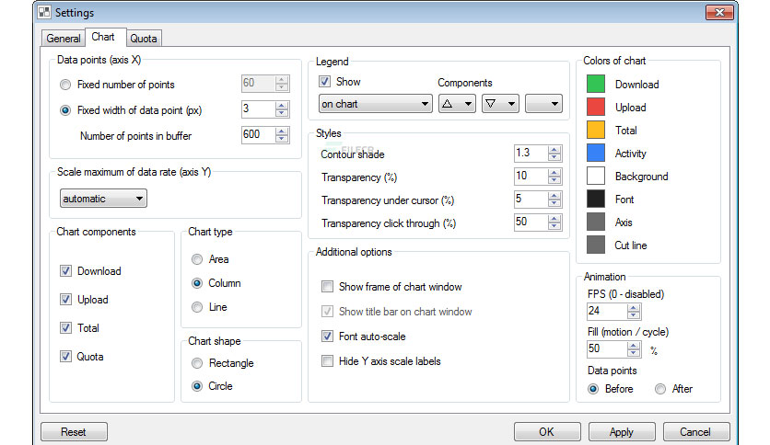The width and height of the screenshot is (770, 445).
Task: Adjust Transparency under cursor spinner arrows
Action: point(554,200)
